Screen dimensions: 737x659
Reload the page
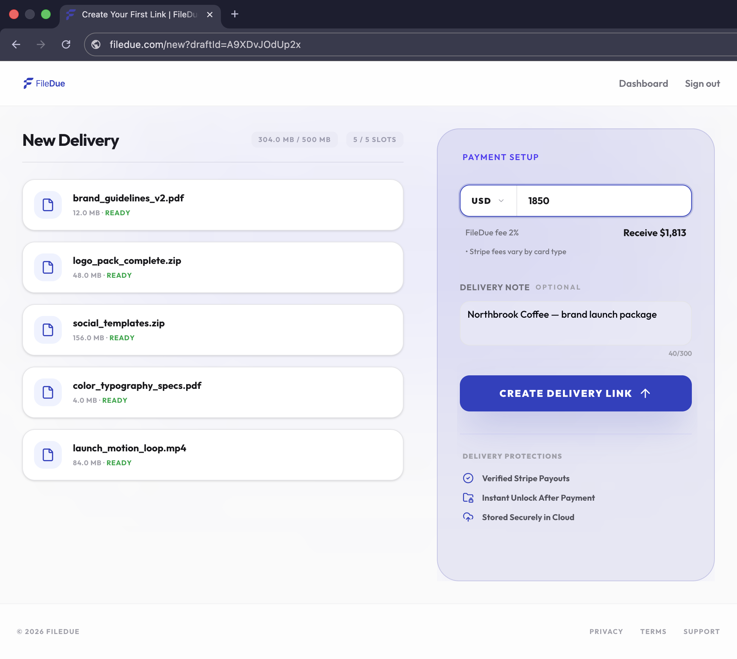click(66, 44)
